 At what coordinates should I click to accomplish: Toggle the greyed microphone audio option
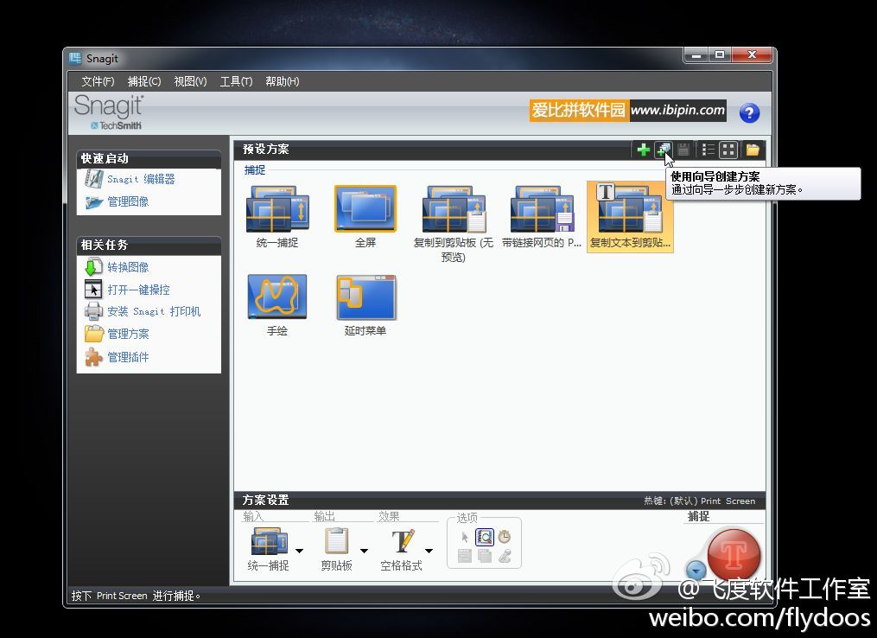tap(505, 556)
